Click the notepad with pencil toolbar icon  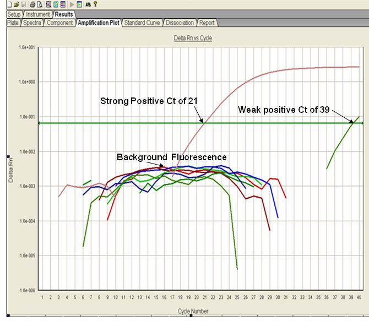[x=56, y=4]
